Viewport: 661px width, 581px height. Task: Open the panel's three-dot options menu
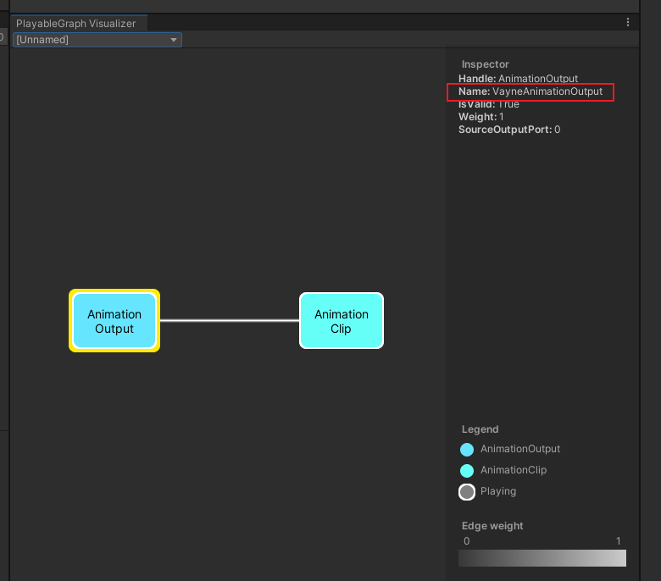click(628, 23)
